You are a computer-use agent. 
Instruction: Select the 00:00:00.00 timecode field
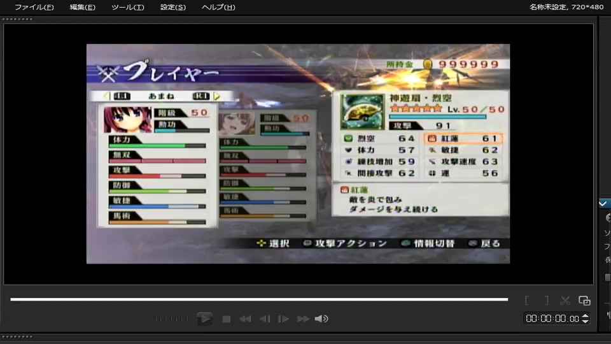click(552, 319)
